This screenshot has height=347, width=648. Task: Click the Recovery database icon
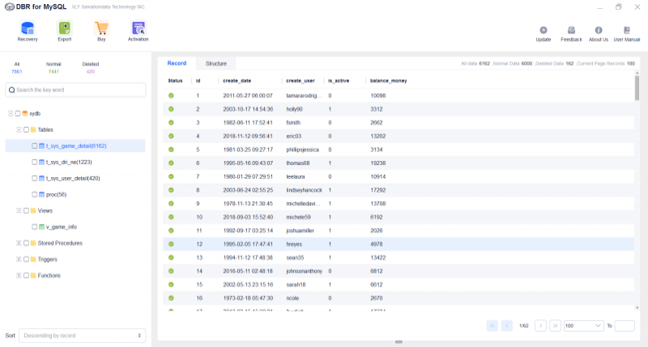coord(28,29)
